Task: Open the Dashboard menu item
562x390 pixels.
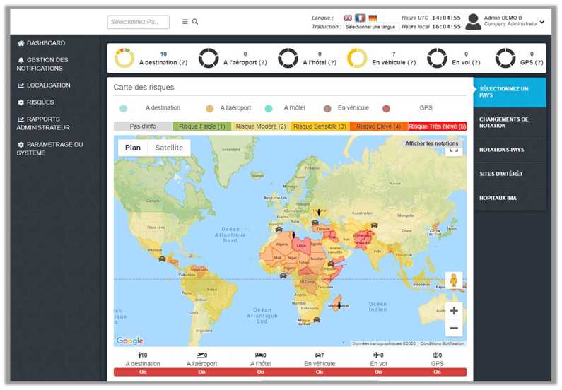Action: [41, 43]
